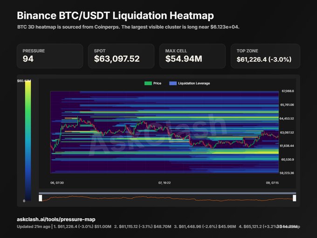Click footer entry 3. $61,448.96 (-2.6%) $45.96M
The height and width of the screenshot is (238, 317).
pos(205,227)
